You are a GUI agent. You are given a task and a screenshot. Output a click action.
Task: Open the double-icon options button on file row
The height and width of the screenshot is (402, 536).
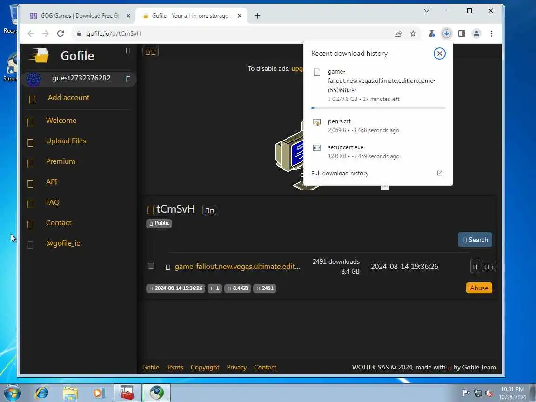[x=489, y=267]
